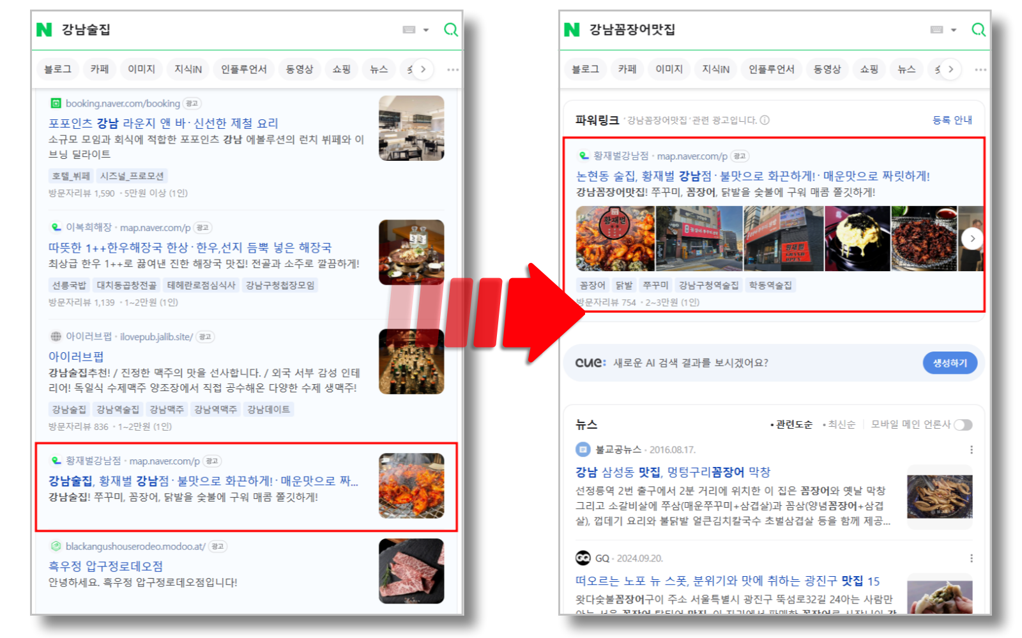Click 학동역술집 tag chip
Viewport: 1022px width, 638px height.
tap(770, 285)
